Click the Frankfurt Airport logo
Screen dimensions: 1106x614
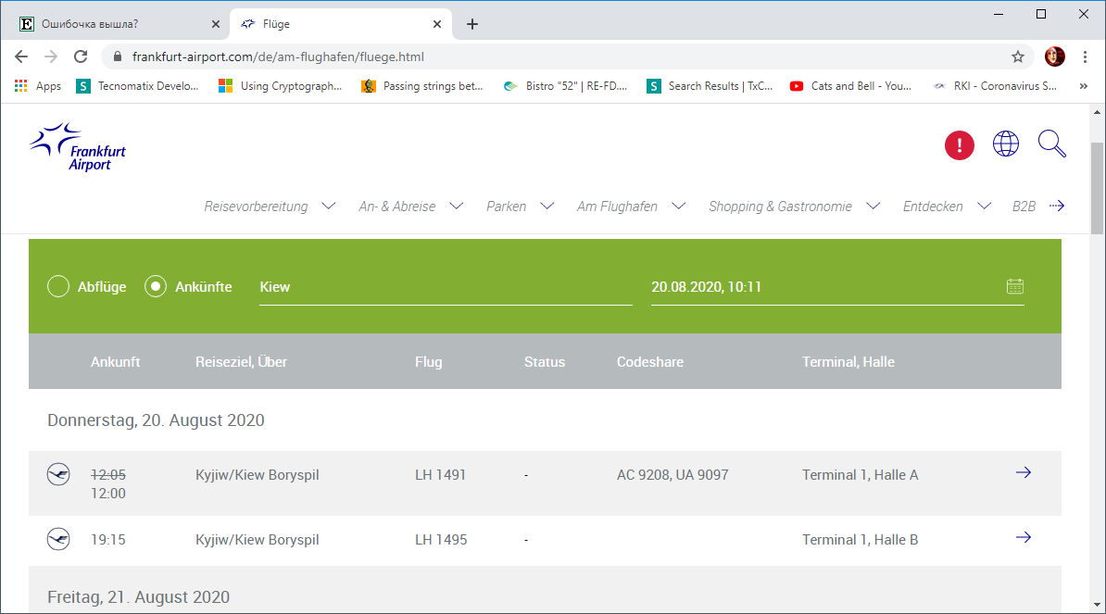click(x=78, y=148)
